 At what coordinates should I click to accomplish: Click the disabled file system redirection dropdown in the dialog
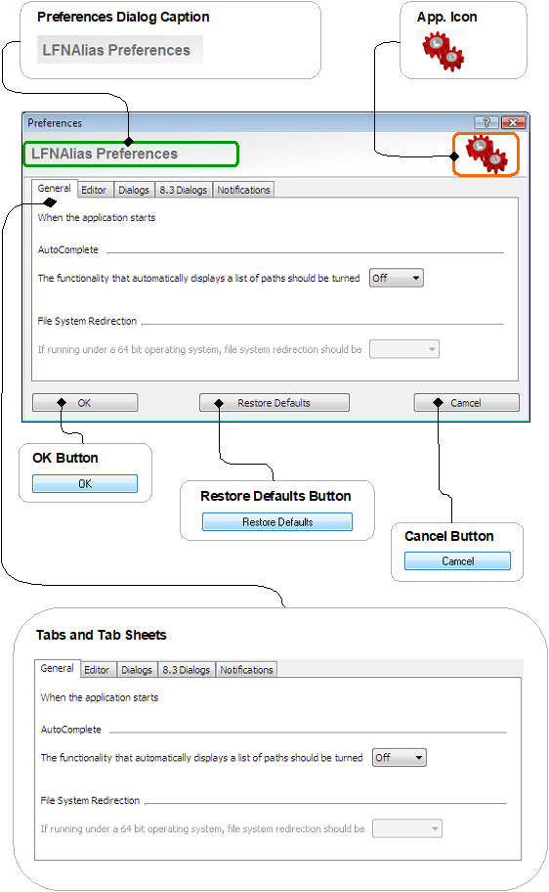click(404, 349)
